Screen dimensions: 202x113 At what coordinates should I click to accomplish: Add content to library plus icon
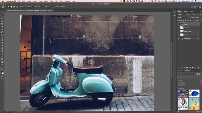click(179, 111)
